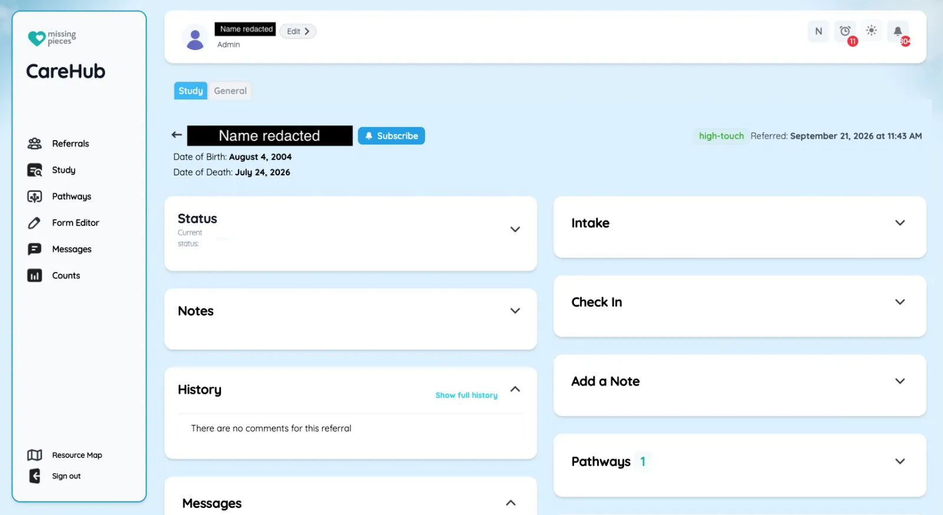Viewport: 943px width, 515px height.
Task: Open the notifications bell icon
Action: [898, 31]
